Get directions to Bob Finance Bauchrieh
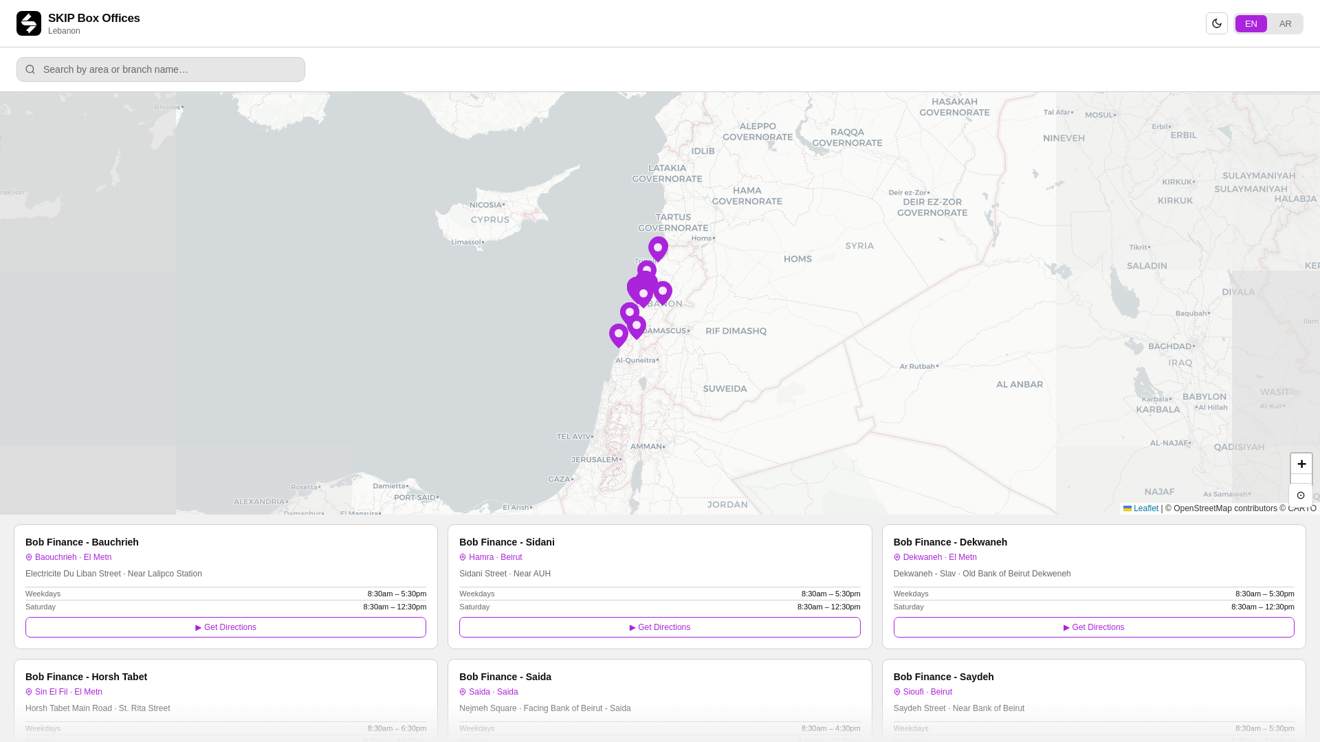 225,627
